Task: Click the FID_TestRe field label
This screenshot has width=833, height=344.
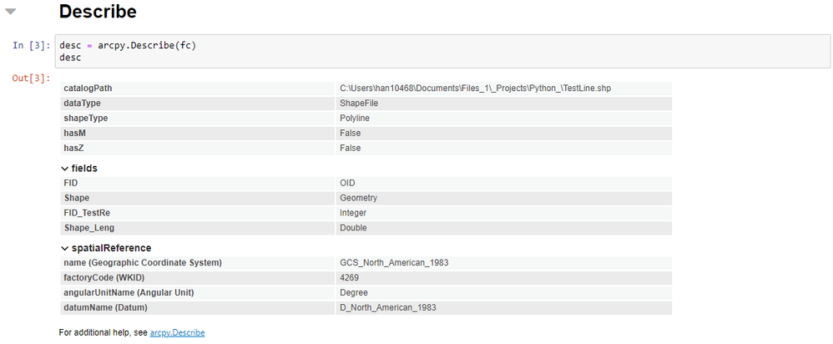Action: click(x=87, y=213)
